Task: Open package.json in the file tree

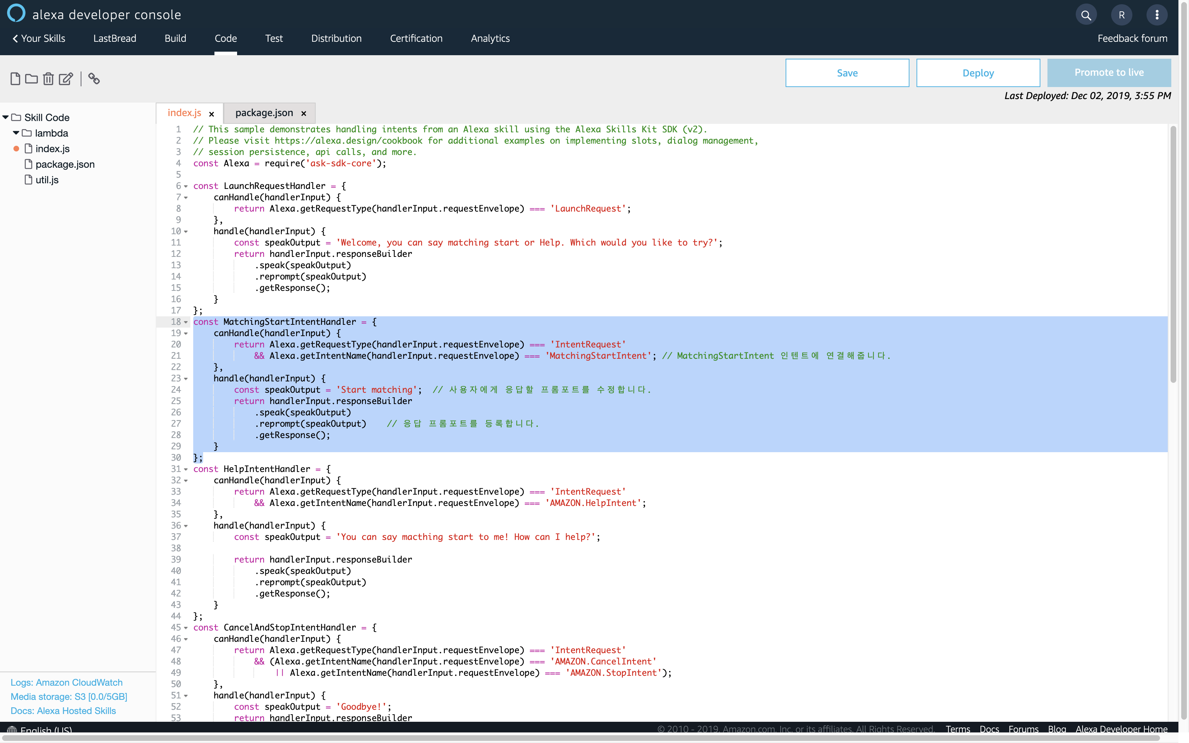Action: click(x=65, y=164)
